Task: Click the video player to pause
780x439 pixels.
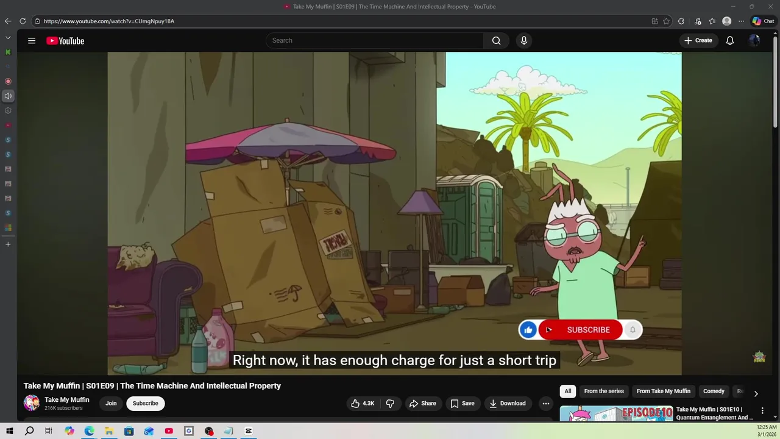Action: (394, 213)
